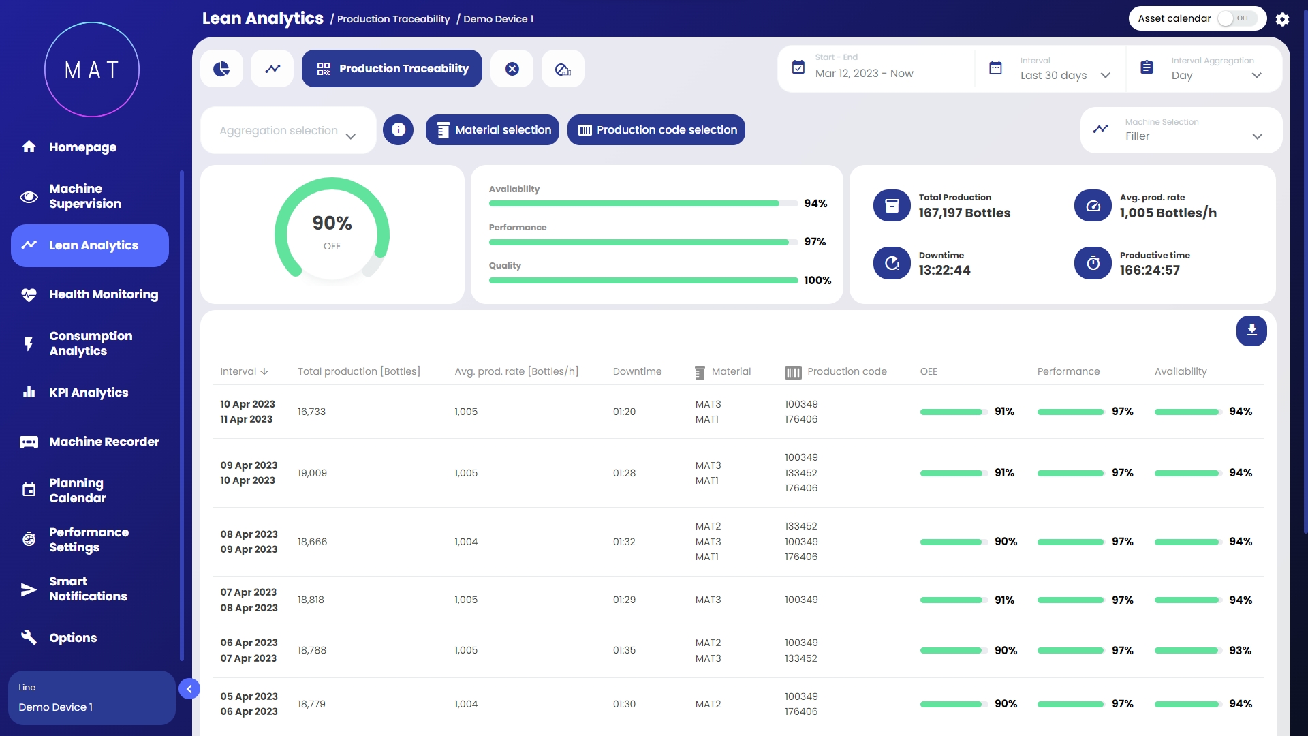Click the Material selection button
This screenshot has height=736, width=1308.
492,129
